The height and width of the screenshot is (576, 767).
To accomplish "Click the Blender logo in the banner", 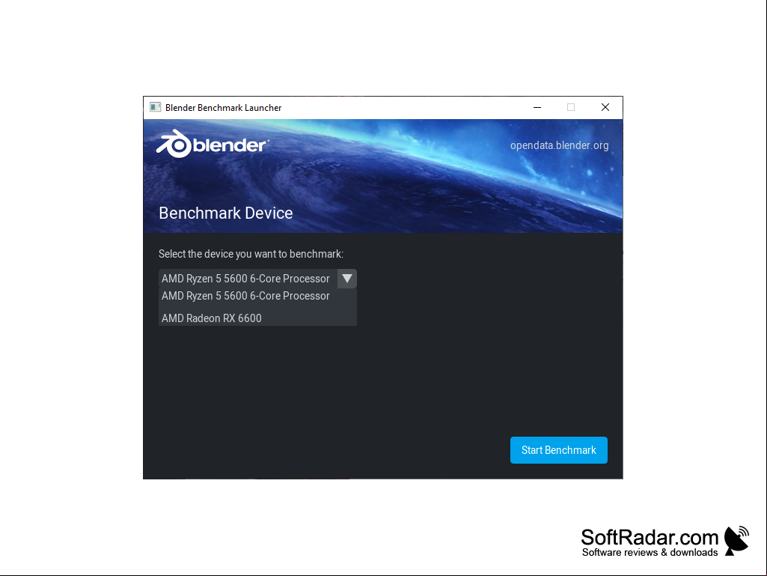I will click(213, 144).
